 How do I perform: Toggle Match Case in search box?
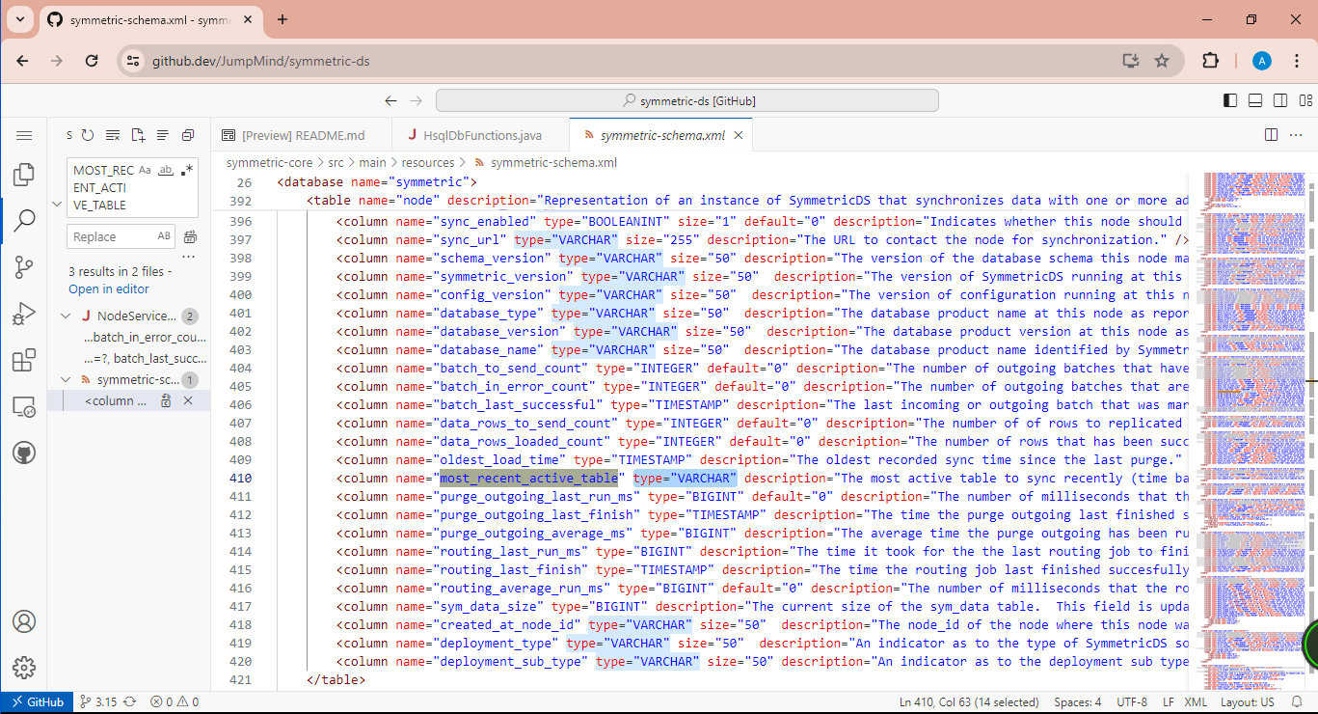(x=146, y=170)
